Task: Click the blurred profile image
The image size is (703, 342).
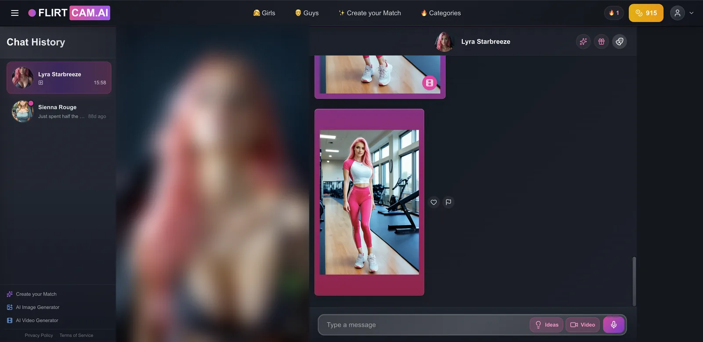Action: point(213,184)
